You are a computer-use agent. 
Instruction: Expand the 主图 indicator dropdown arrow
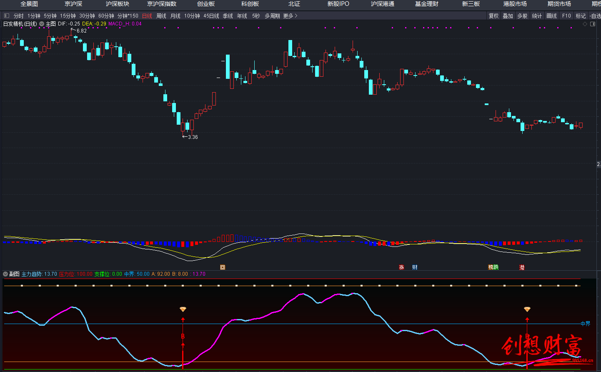click(42, 24)
